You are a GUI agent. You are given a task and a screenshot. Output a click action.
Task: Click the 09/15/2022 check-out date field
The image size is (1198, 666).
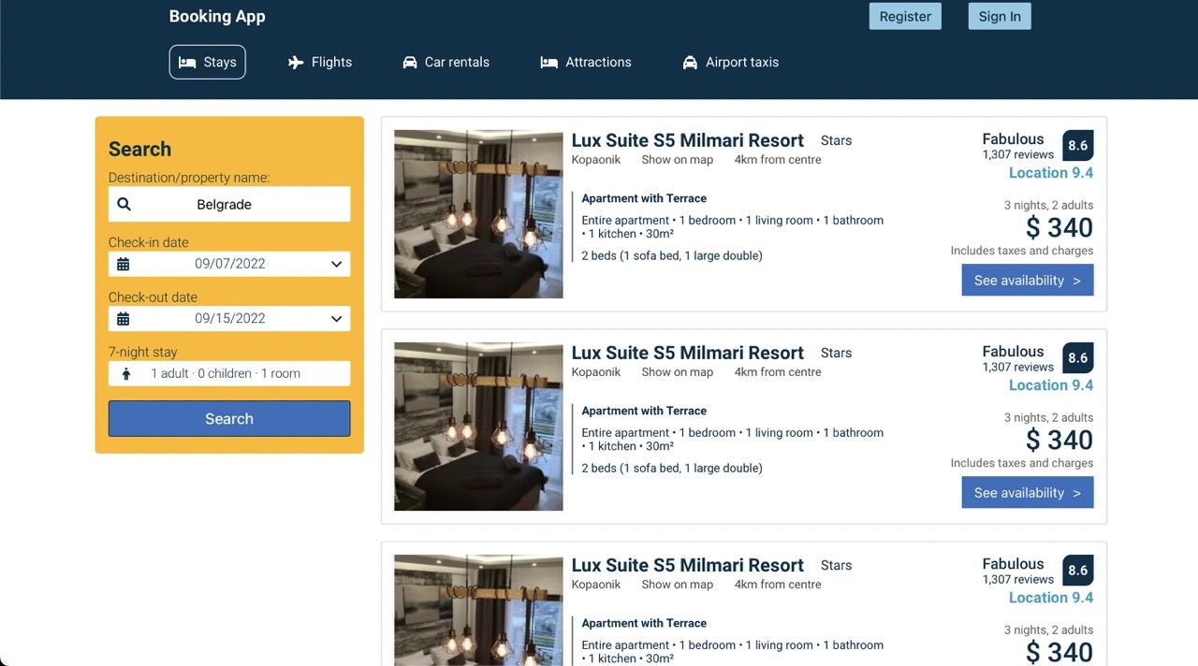coord(229,319)
